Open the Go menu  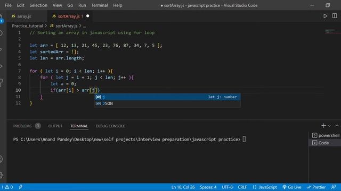[x=70, y=5]
